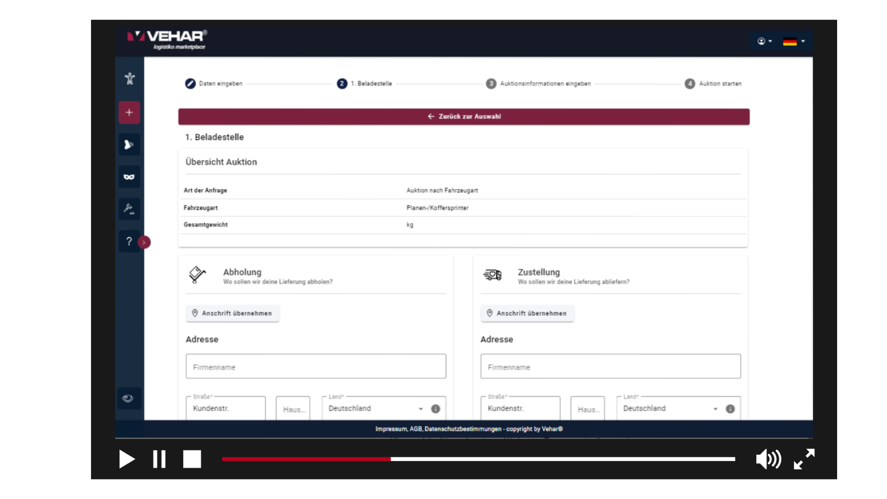The width and height of the screenshot is (887, 499).
Task: Click Anschrift übernehmen under Abholung
Action: click(x=232, y=313)
